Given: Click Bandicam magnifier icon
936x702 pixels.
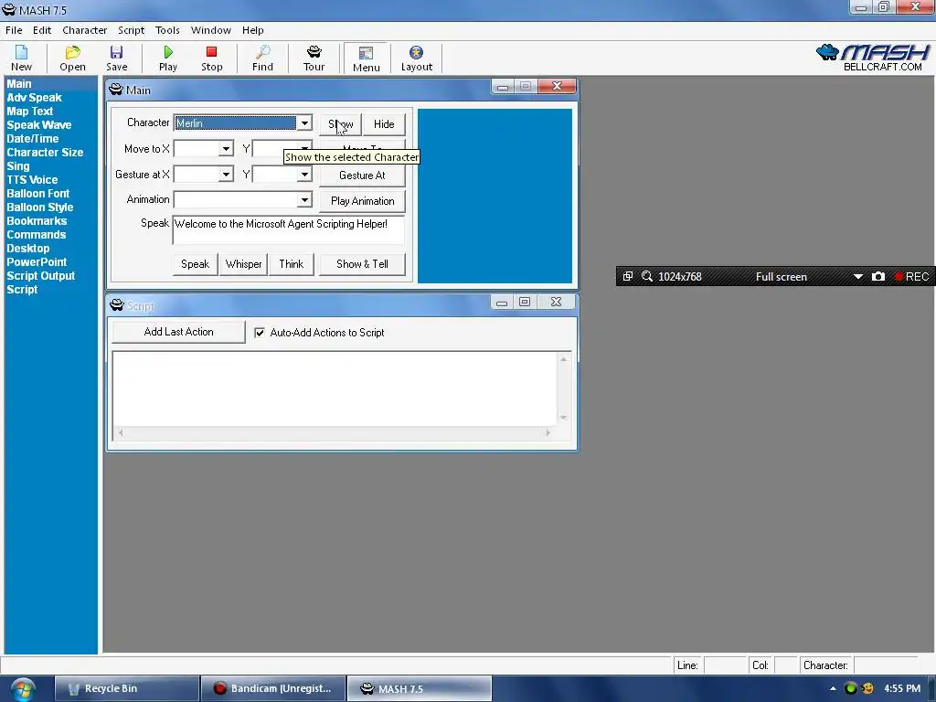Looking at the screenshot, I should (x=646, y=276).
